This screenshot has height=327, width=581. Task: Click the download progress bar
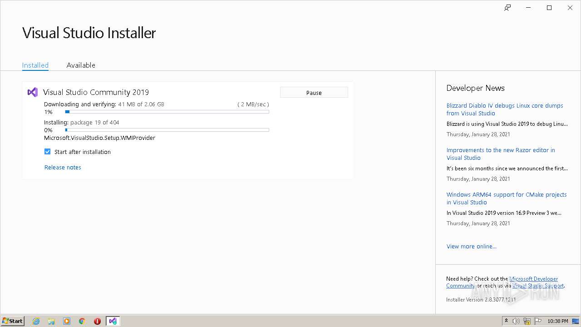(167, 112)
